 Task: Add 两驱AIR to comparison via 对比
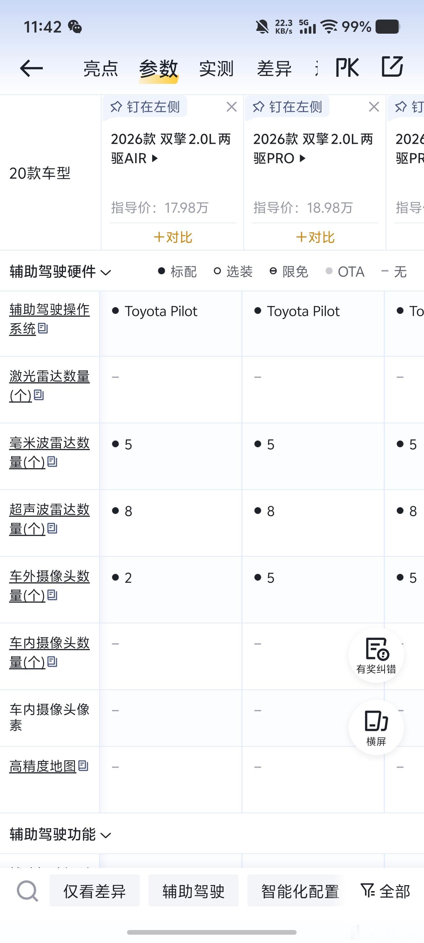172,237
